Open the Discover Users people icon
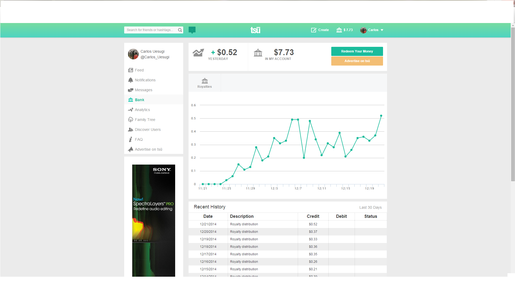515x289 pixels. pos(131,130)
